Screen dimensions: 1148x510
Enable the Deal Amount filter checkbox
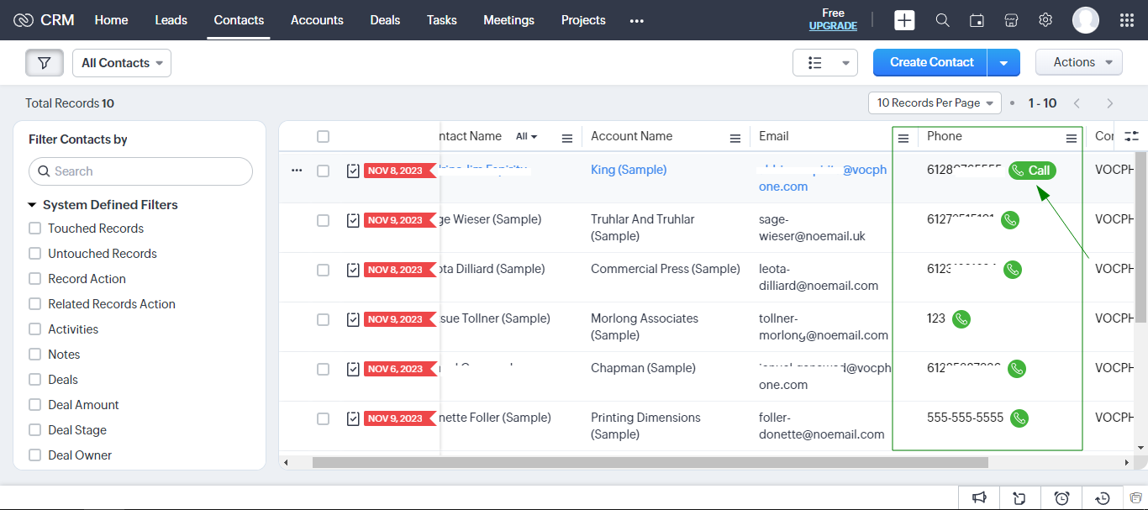pos(35,405)
